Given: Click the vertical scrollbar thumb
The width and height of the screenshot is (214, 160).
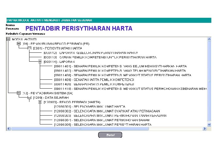Looking at the screenshot, I should [209, 81].
